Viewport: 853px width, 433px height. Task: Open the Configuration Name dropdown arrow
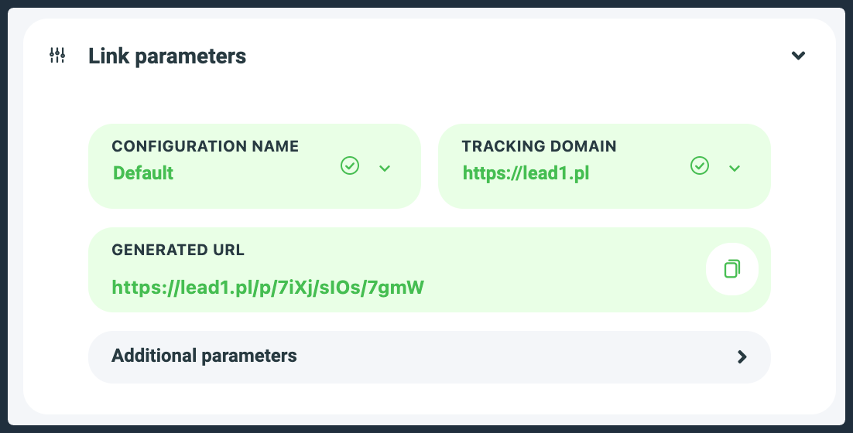(385, 168)
